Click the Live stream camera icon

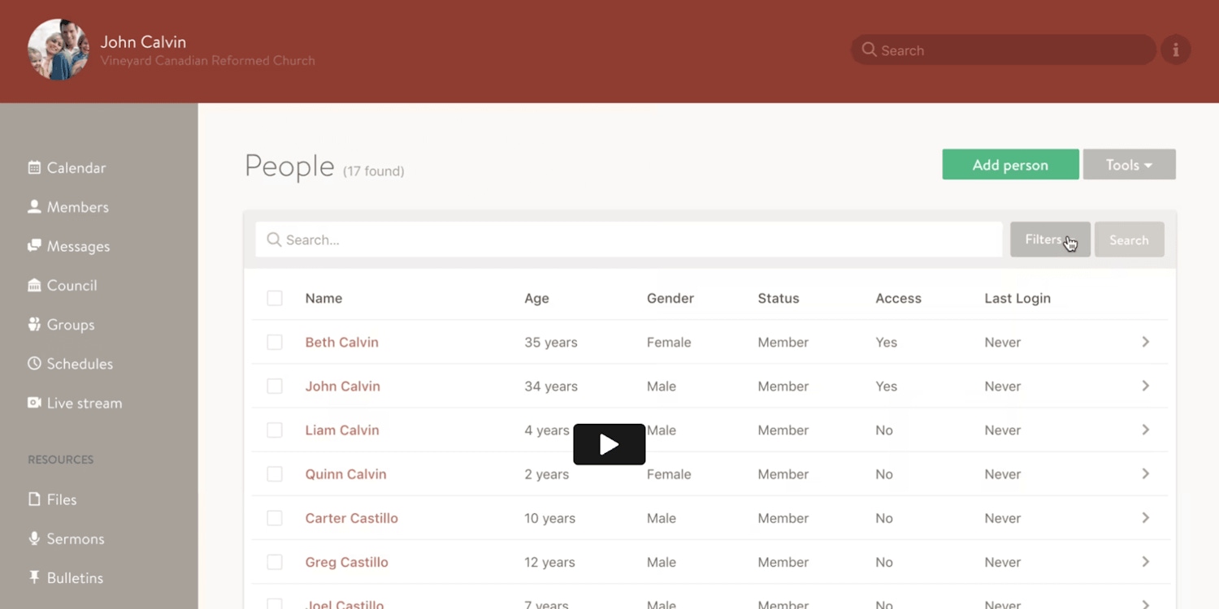point(34,403)
